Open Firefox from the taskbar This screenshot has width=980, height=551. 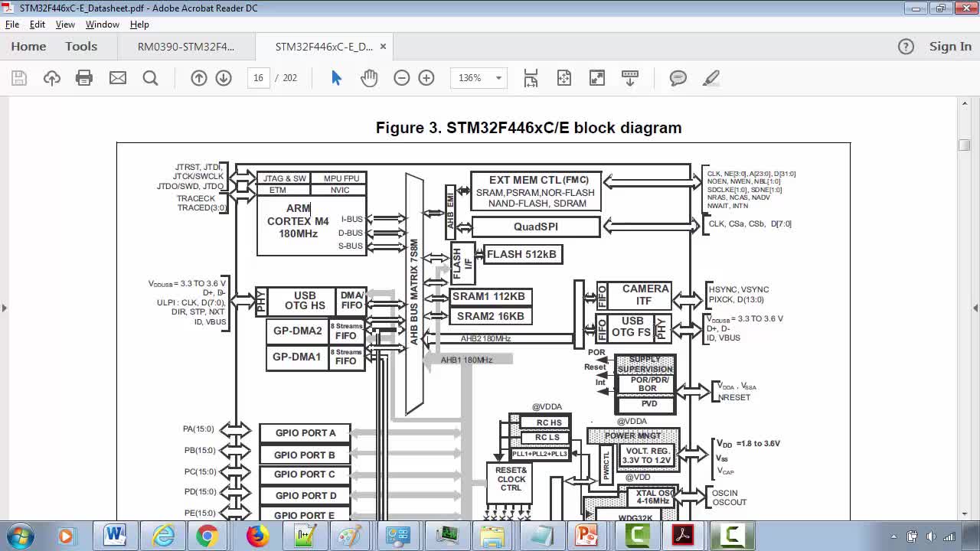[257, 536]
